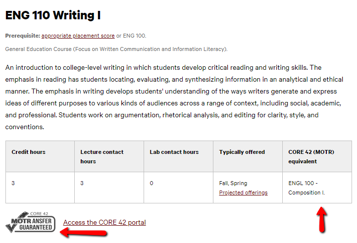Image resolution: width=357 pixels, height=243 pixels.
Task: Click the MOTRansfer Guaranteed badge icon
Action: [x=30, y=222]
